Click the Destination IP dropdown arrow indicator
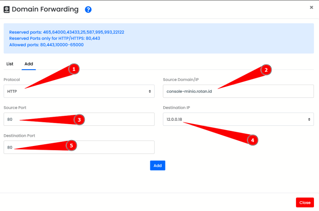 pos(309,119)
